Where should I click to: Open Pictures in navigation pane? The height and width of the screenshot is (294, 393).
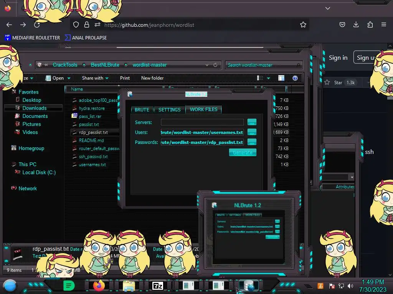(31, 124)
